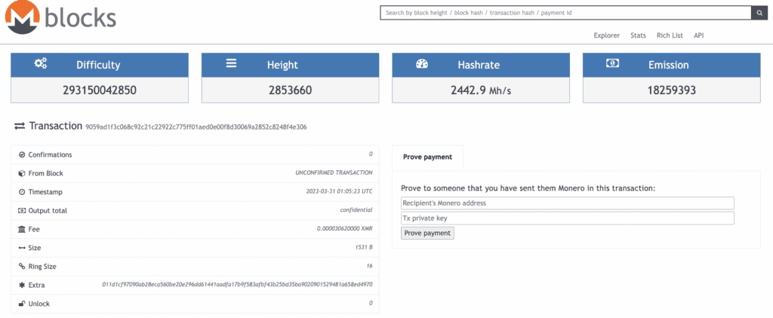The width and height of the screenshot is (773, 318).
Task: Open the API link
Action: coord(699,35)
